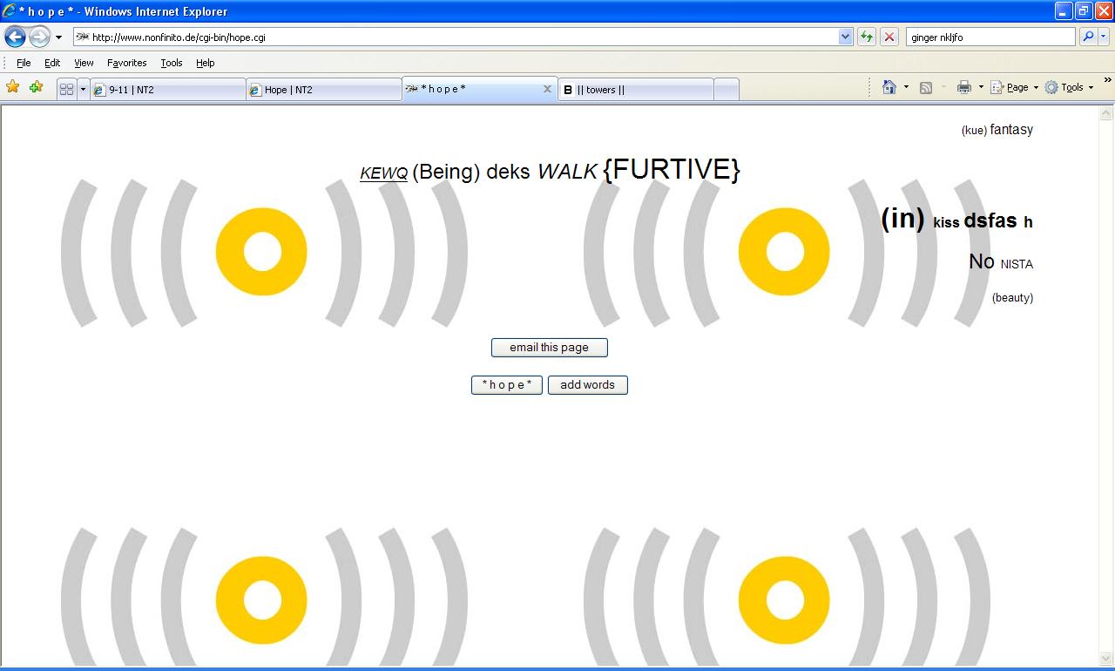1115x671 pixels.
Task: Click the 'email this page' button
Action: [x=550, y=348]
